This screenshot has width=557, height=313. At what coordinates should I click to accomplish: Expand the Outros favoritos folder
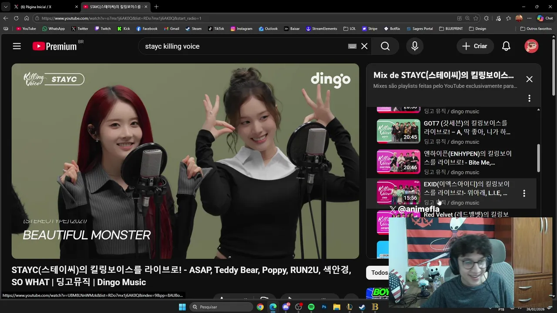[536, 29]
